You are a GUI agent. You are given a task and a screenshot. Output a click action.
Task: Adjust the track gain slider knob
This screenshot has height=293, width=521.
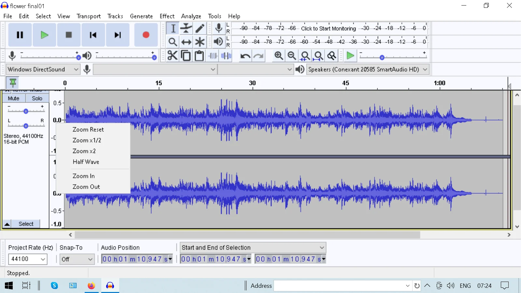click(x=26, y=111)
